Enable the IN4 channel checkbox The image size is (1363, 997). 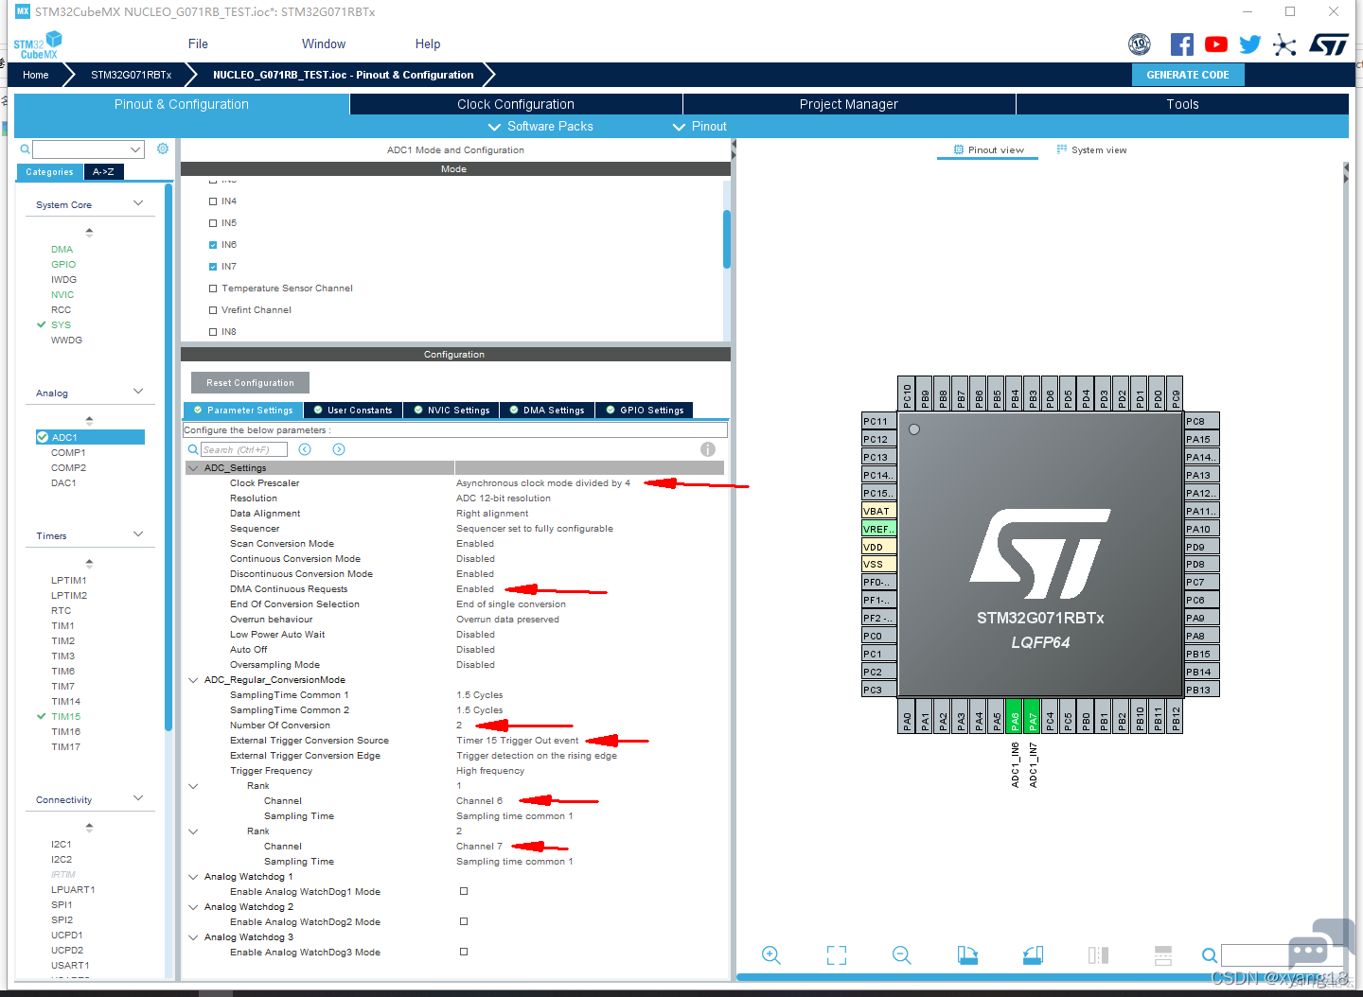[213, 201]
